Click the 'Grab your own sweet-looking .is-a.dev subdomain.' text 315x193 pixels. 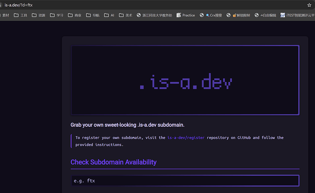[x=127, y=125]
